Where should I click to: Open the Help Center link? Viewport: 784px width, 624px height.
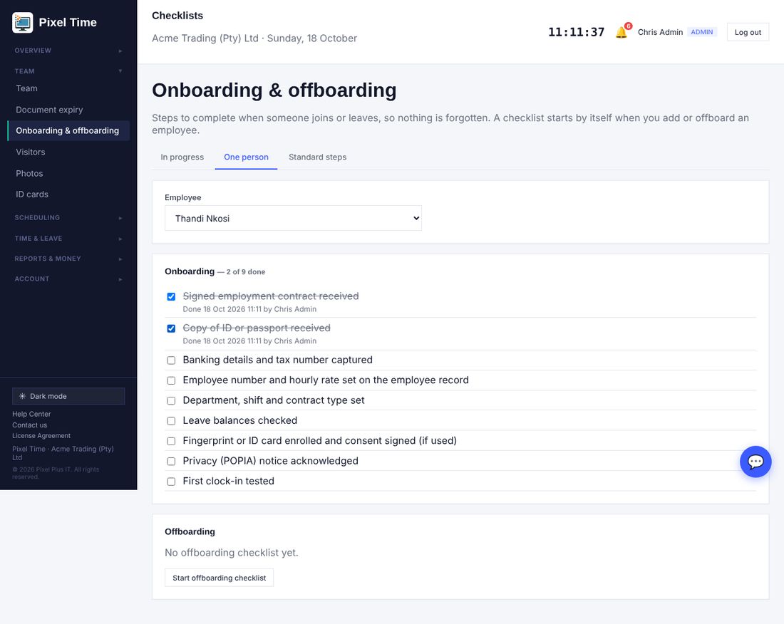click(x=31, y=414)
